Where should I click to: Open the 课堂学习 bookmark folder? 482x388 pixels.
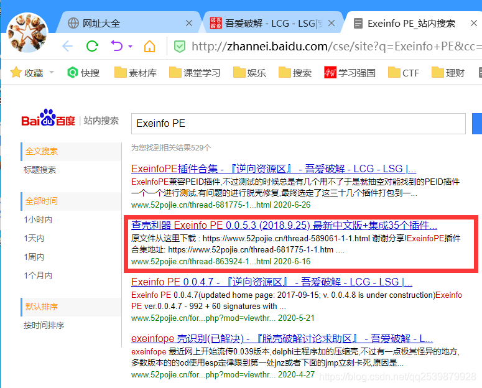pos(195,73)
